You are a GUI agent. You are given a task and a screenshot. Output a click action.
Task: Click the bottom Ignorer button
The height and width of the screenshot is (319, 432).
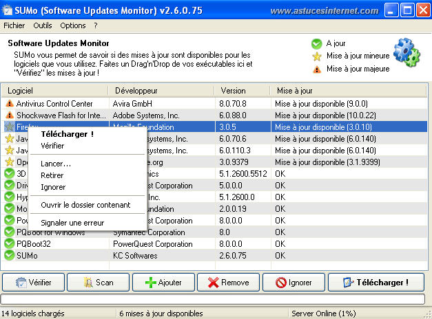[x=294, y=282]
